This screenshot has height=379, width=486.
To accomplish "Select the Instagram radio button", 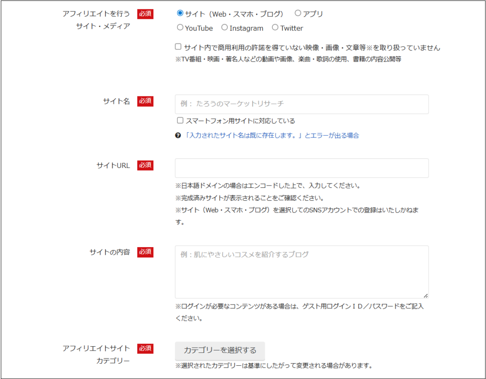I will point(224,28).
